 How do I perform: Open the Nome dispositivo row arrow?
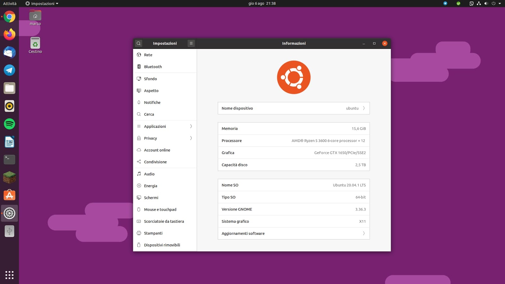364,108
